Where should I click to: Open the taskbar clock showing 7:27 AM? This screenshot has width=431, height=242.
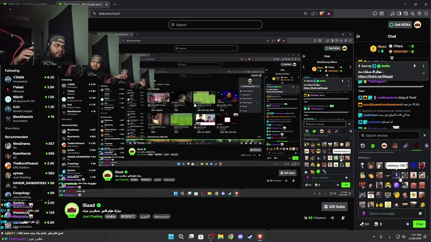(x=416, y=237)
